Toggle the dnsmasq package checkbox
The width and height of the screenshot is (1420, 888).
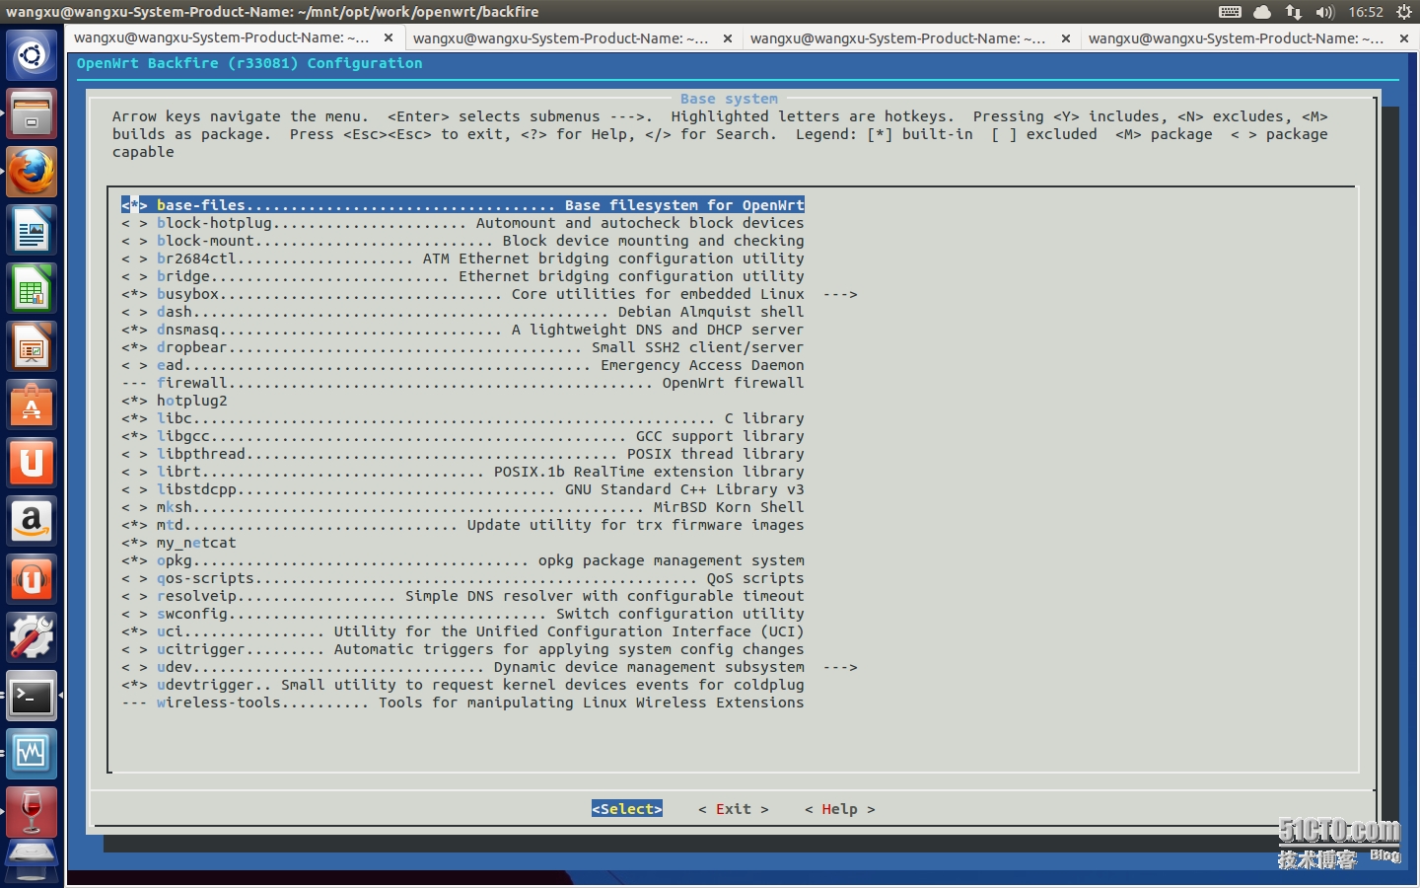tap(135, 330)
